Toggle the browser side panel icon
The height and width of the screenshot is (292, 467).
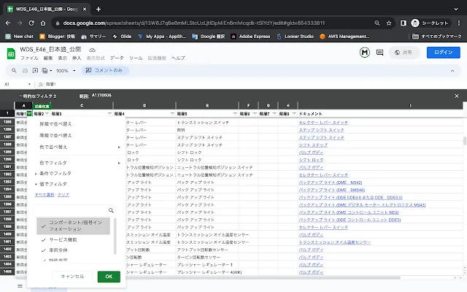404,23
